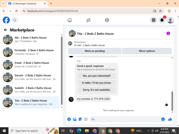Open Copilot icon on taskbar
This screenshot has width=179, height=134.
71,131
